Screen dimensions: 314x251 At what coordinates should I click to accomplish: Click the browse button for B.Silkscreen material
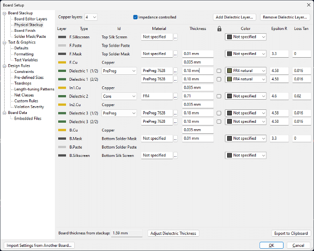(x=175, y=155)
